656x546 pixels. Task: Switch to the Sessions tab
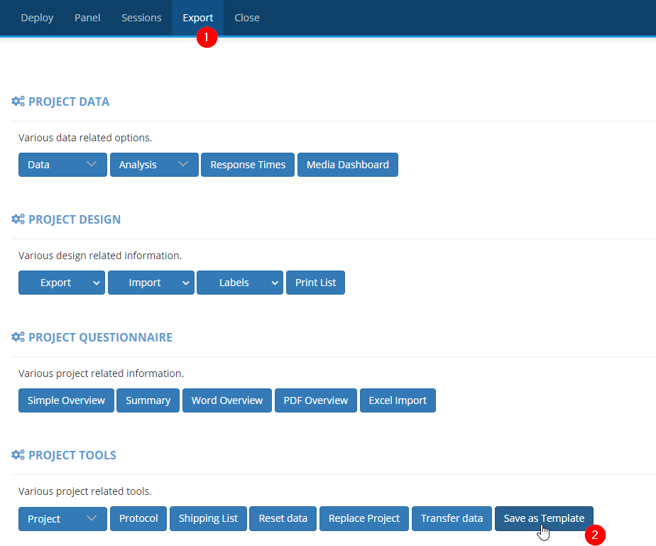click(x=141, y=17)
